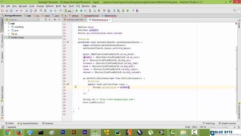
Task: Expand the res folder
Action: click(x=9, y=34)
